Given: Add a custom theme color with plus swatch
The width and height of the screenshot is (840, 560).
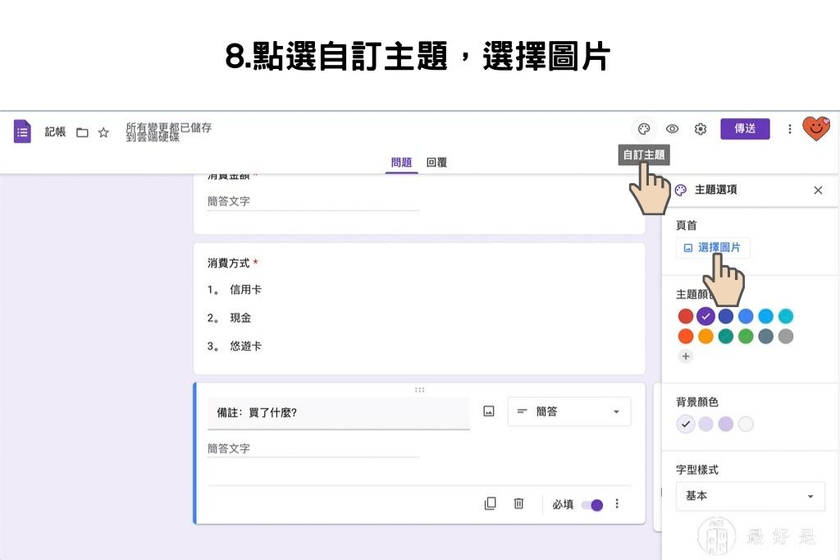Looking at the screenshot, I should [x=686, y=356].
